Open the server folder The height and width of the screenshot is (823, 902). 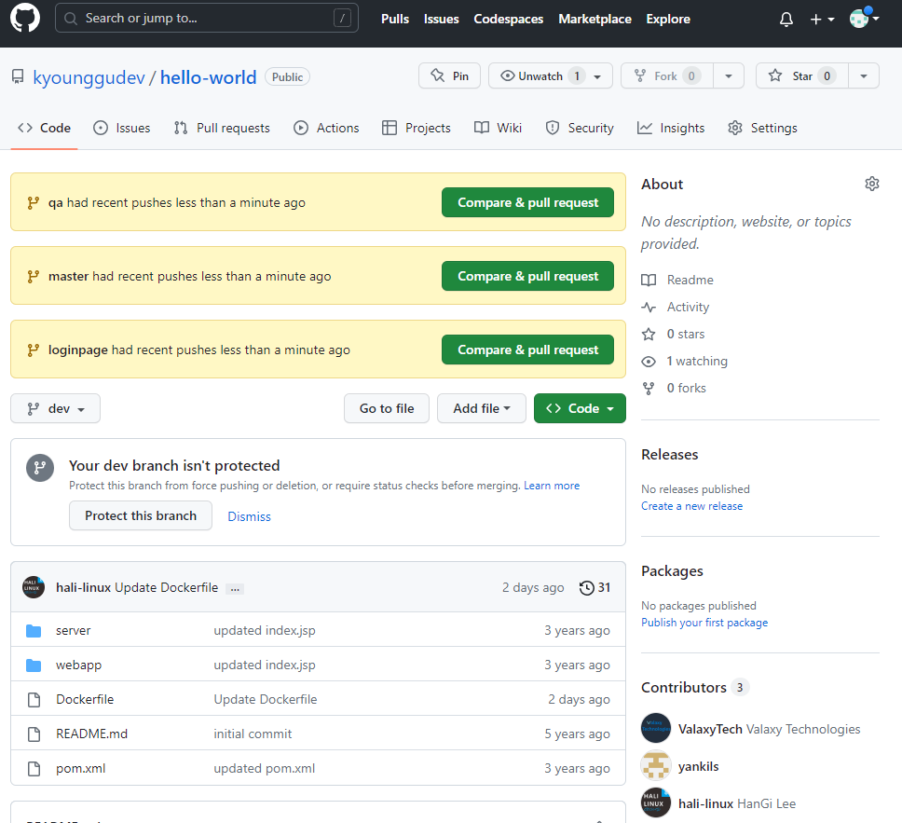pyautogui.click(x=73, y=631)
